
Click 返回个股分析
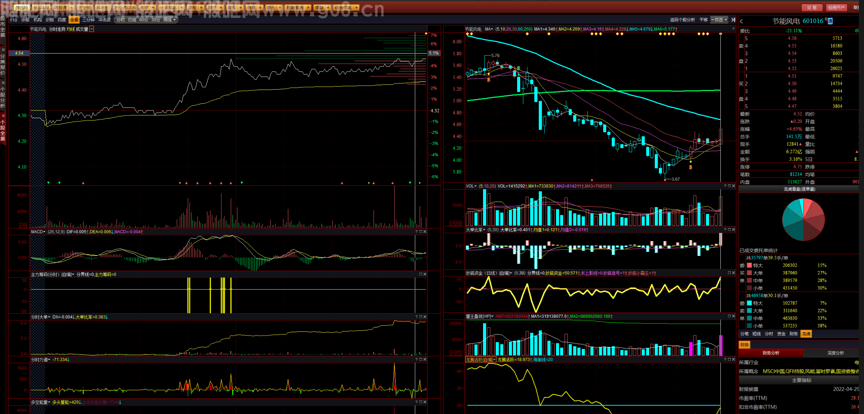(682, 20)
